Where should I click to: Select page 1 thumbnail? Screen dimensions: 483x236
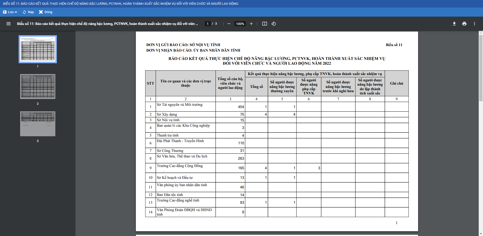[x=38, y=49]
